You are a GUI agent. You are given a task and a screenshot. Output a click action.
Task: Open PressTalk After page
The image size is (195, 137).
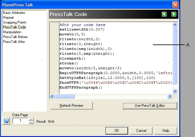point(14,42)
